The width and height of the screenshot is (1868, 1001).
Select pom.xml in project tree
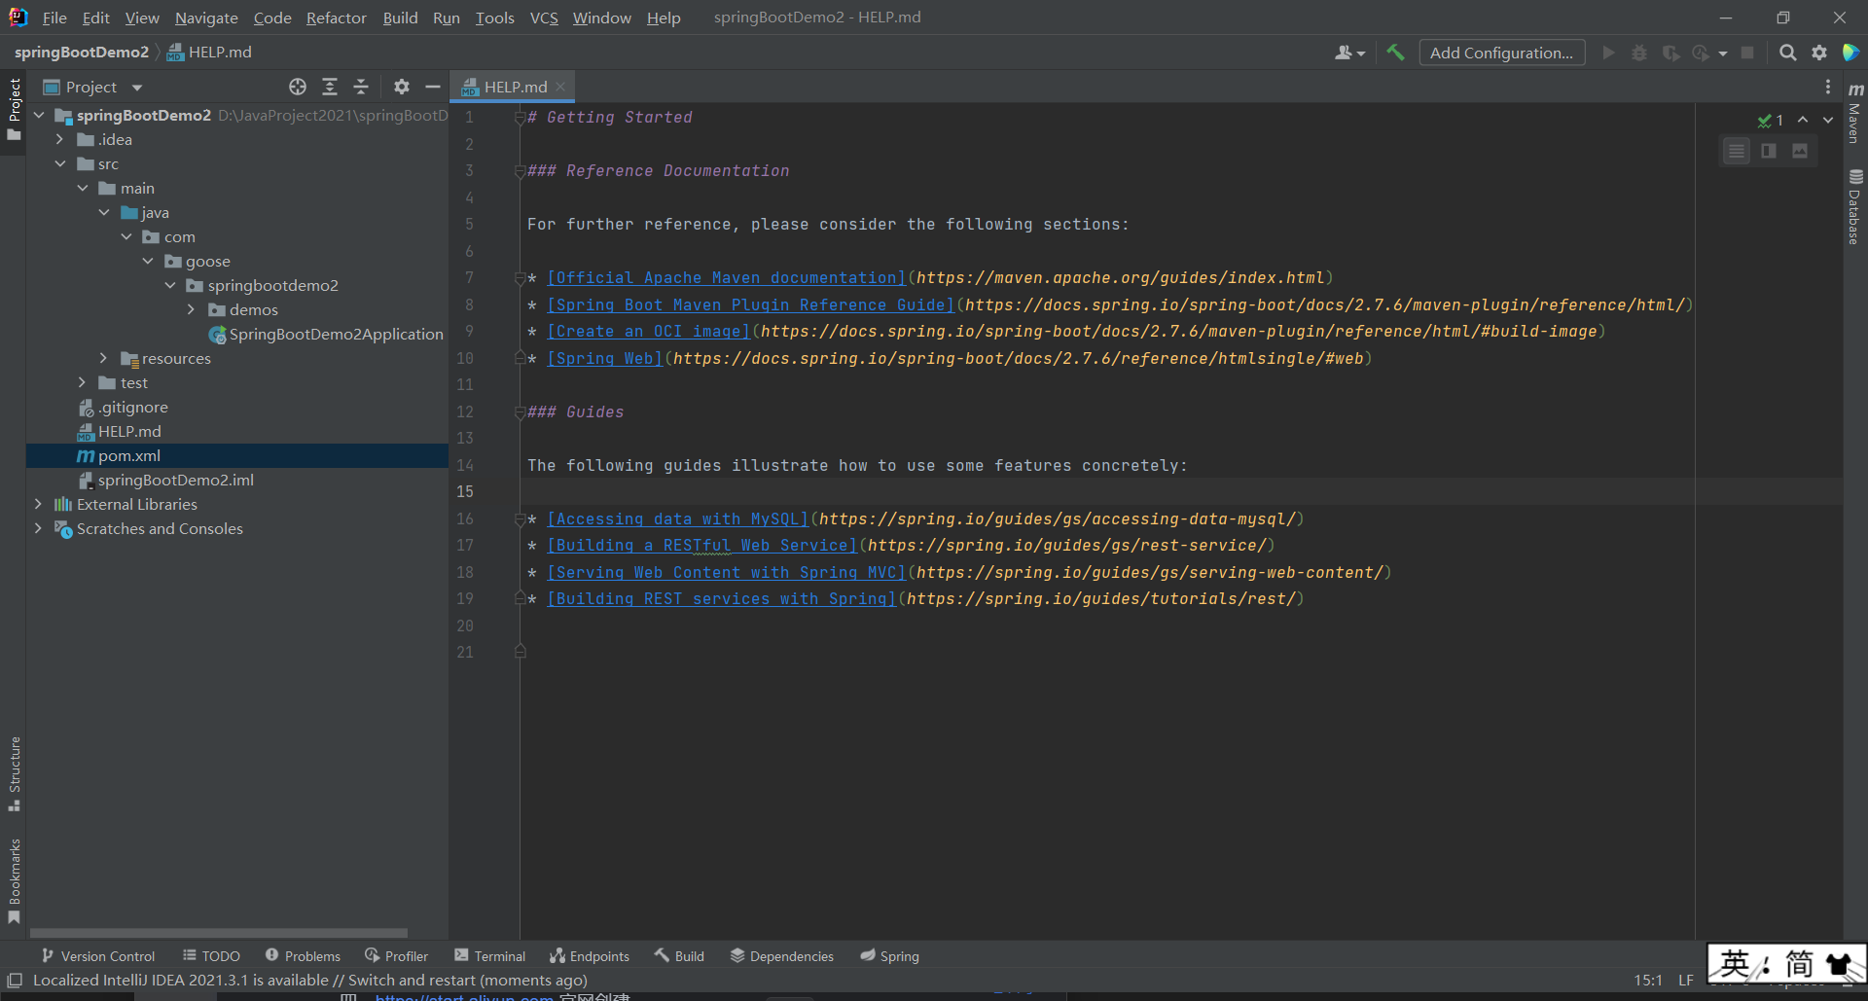(236, 455)
